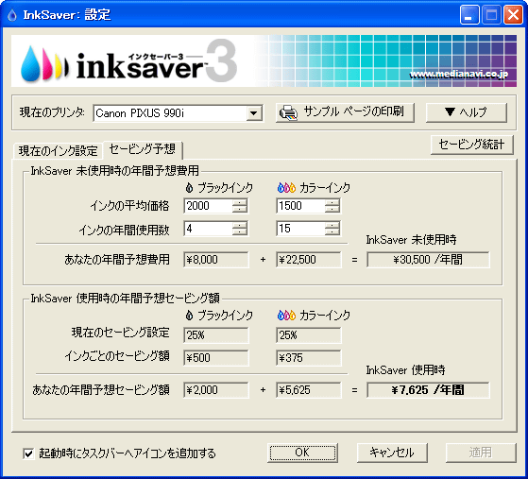Click the ¥500 per-ink saving value
Viewport: 528px width, 479px height.
click(x=216, y=358)
